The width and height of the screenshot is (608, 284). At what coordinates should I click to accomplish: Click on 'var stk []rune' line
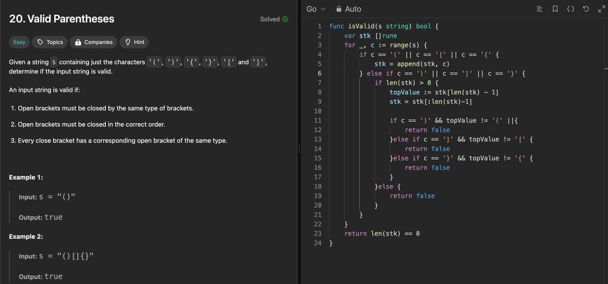(371, 35)
